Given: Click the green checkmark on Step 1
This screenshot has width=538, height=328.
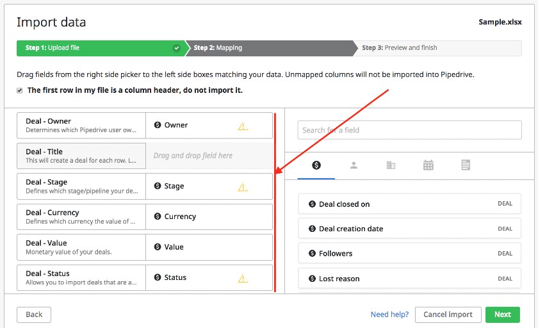Looking at the screenshot, I should (176, 48).
